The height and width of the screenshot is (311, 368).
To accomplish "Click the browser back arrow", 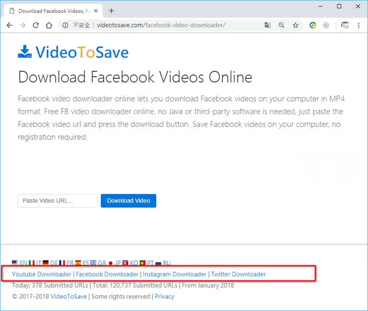I will point(9,25).
